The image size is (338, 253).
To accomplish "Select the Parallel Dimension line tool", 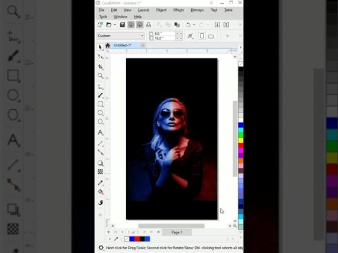I will click(x=100, y=143).
